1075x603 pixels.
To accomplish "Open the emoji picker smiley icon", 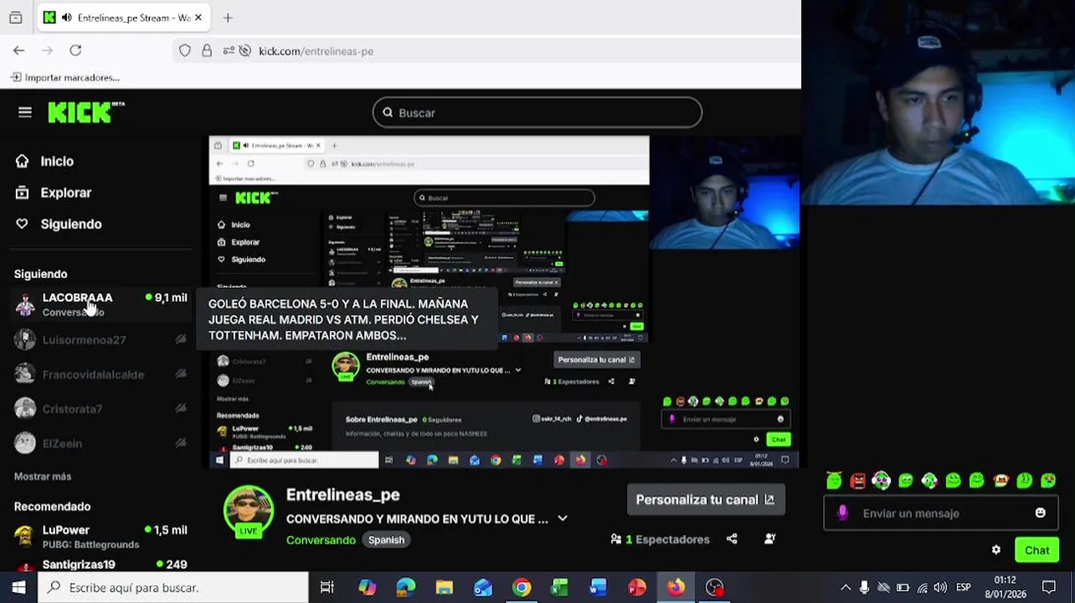I will pos(1040,513).
